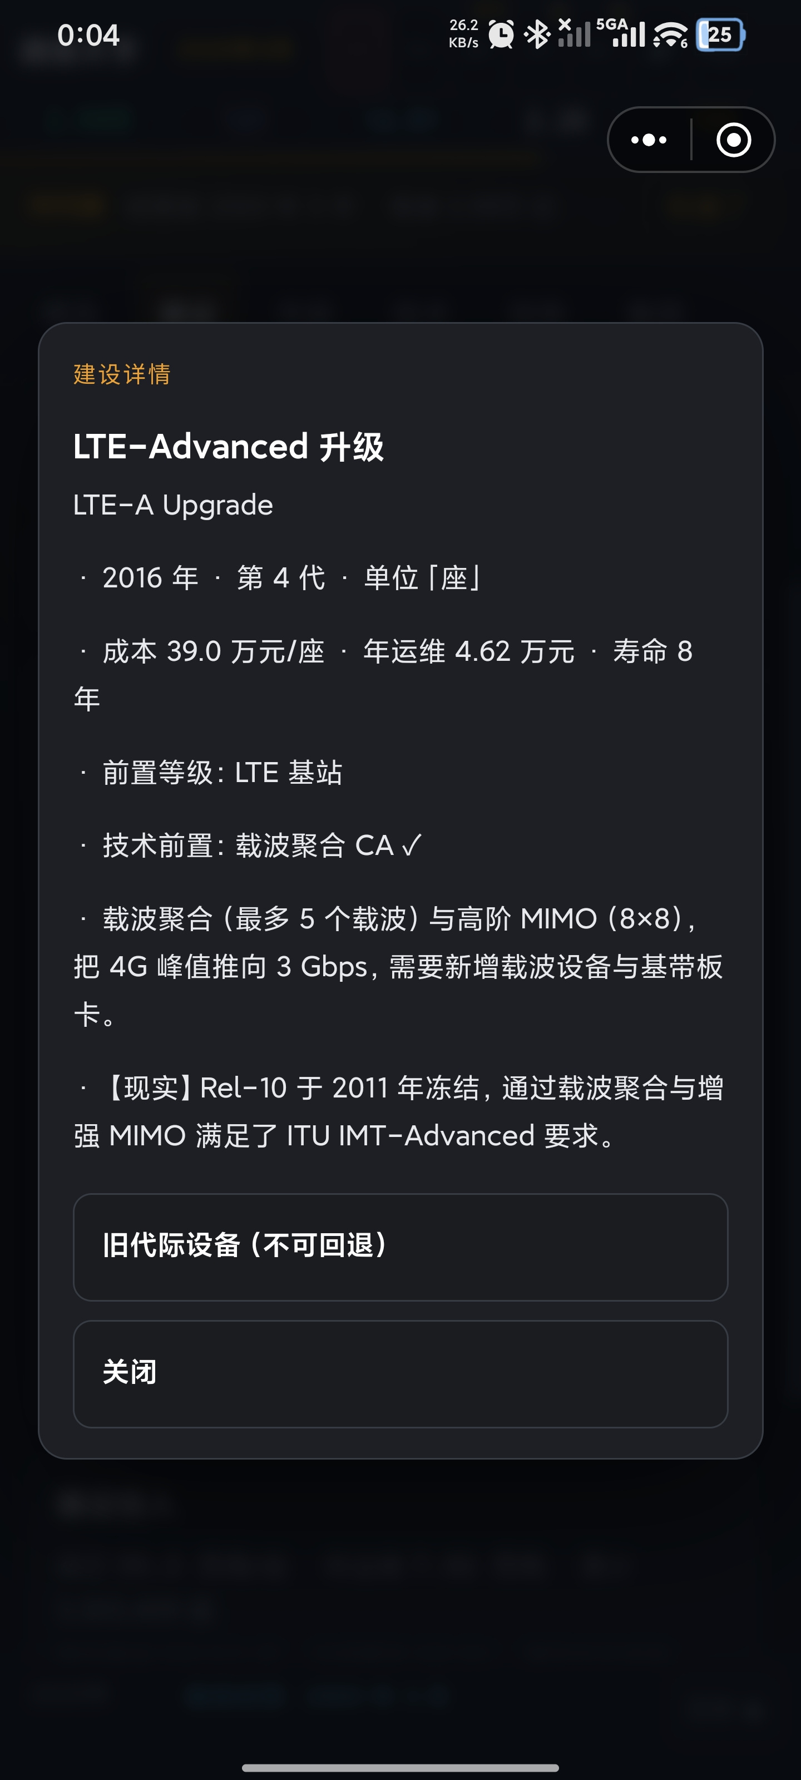
Task: Select 旧代际设备(不可回退) button
Action: tap(400, 1247)
